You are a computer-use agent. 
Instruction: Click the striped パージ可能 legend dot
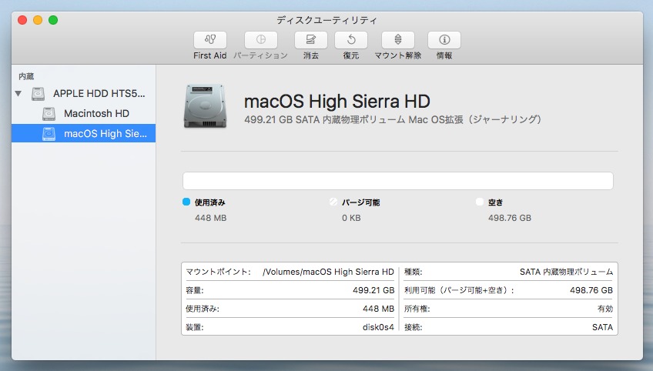(333, 202)
